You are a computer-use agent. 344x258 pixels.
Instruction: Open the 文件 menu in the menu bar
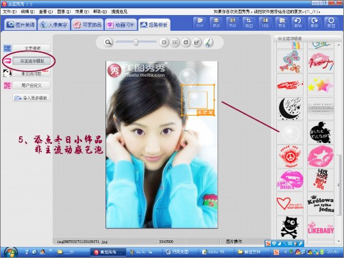coord(10,12)
